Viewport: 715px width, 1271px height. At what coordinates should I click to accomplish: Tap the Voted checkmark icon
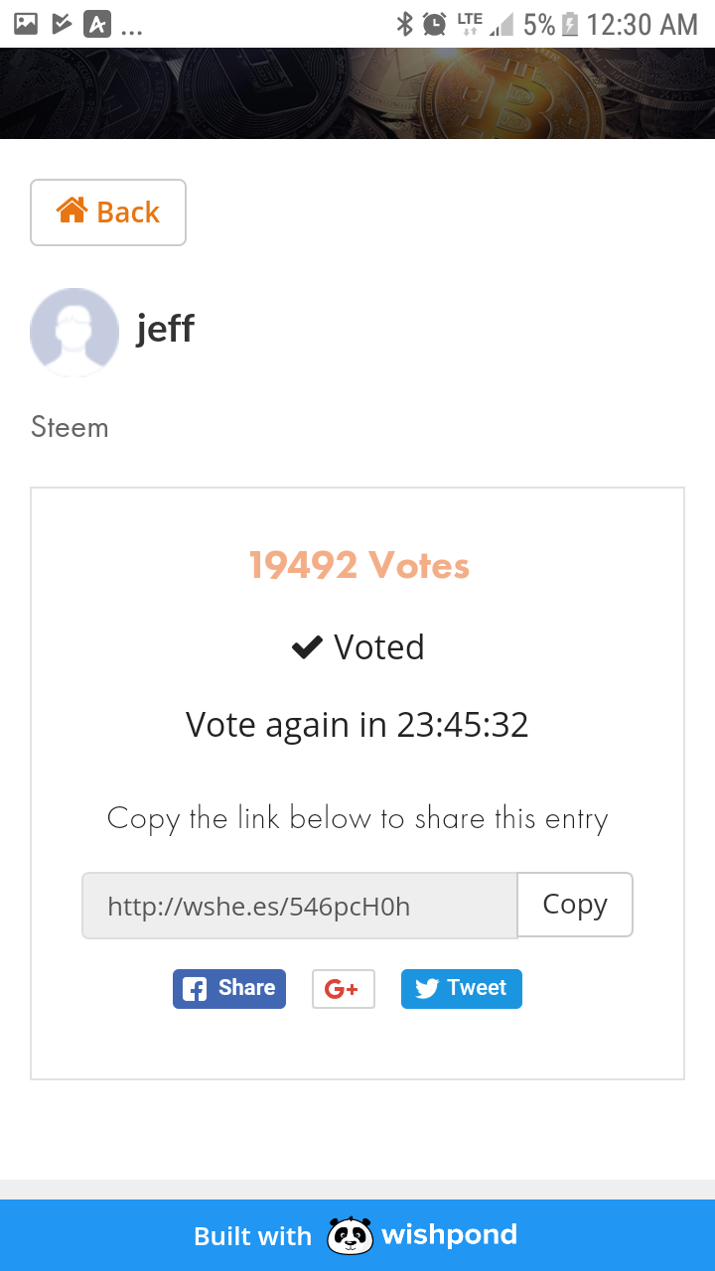[x=307, y=647]
